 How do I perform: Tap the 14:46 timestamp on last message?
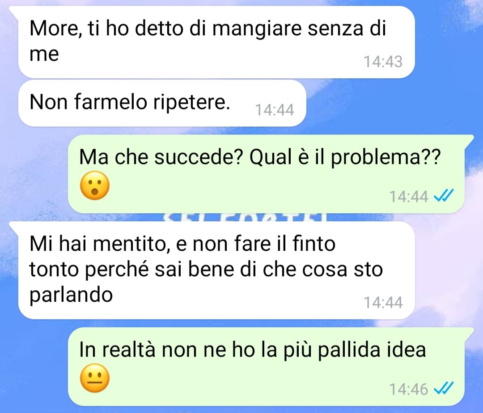[x=408, y=389]
